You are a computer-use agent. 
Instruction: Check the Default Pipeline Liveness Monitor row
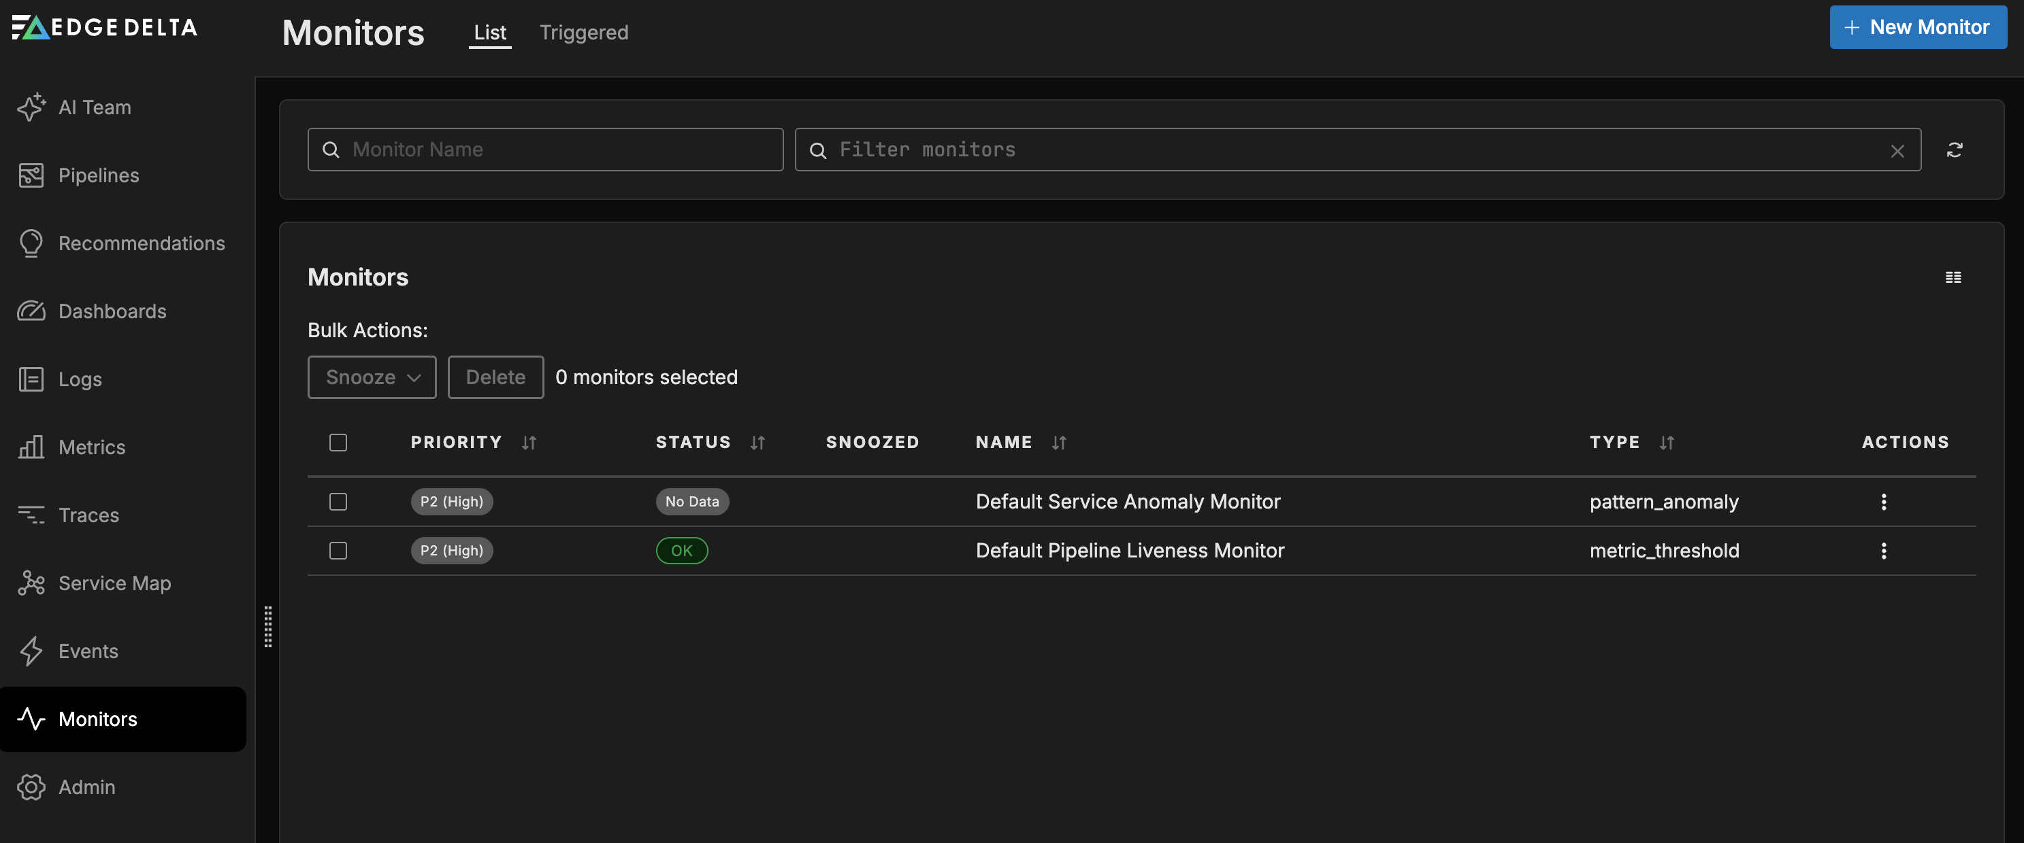[338, 550]
